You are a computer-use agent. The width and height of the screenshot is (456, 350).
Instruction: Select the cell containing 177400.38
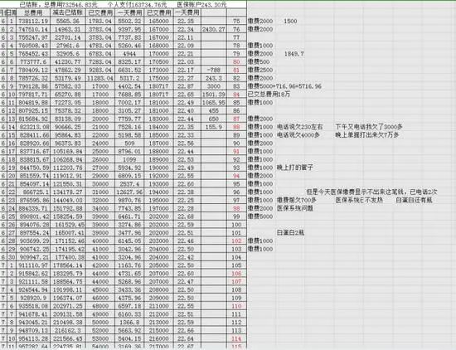pyautogui.click(x=68, y=257)
